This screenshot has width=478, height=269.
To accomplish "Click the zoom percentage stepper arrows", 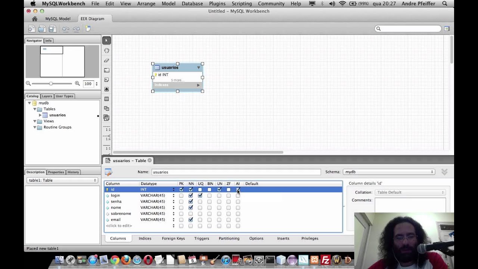I will [96, 84].
